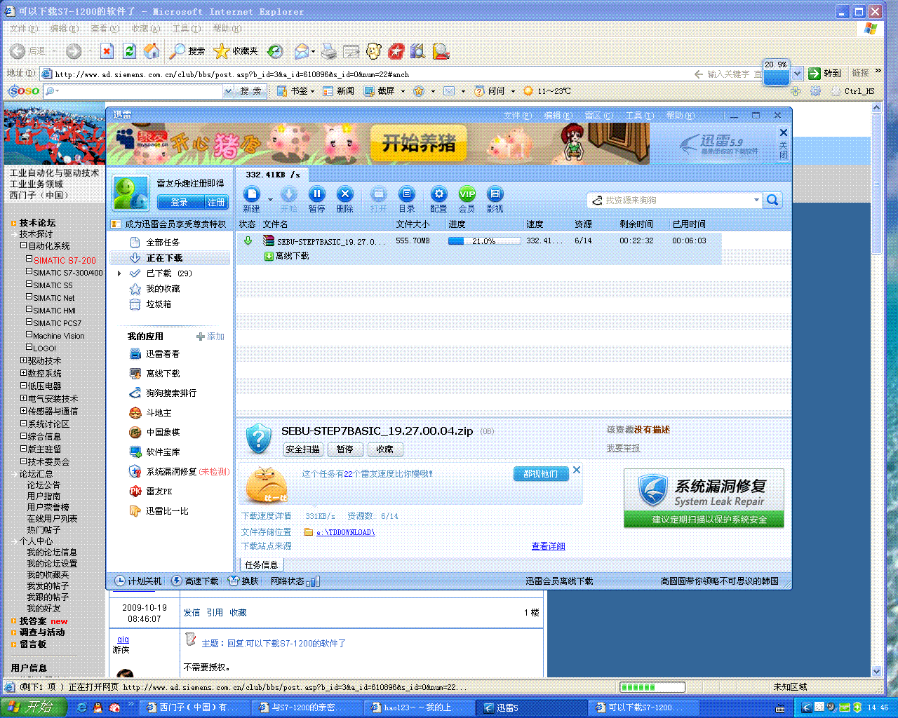Screen dimensions: 898x718
Task: Open the IE address bar dropdown
Action: click(x=798, y=74)
